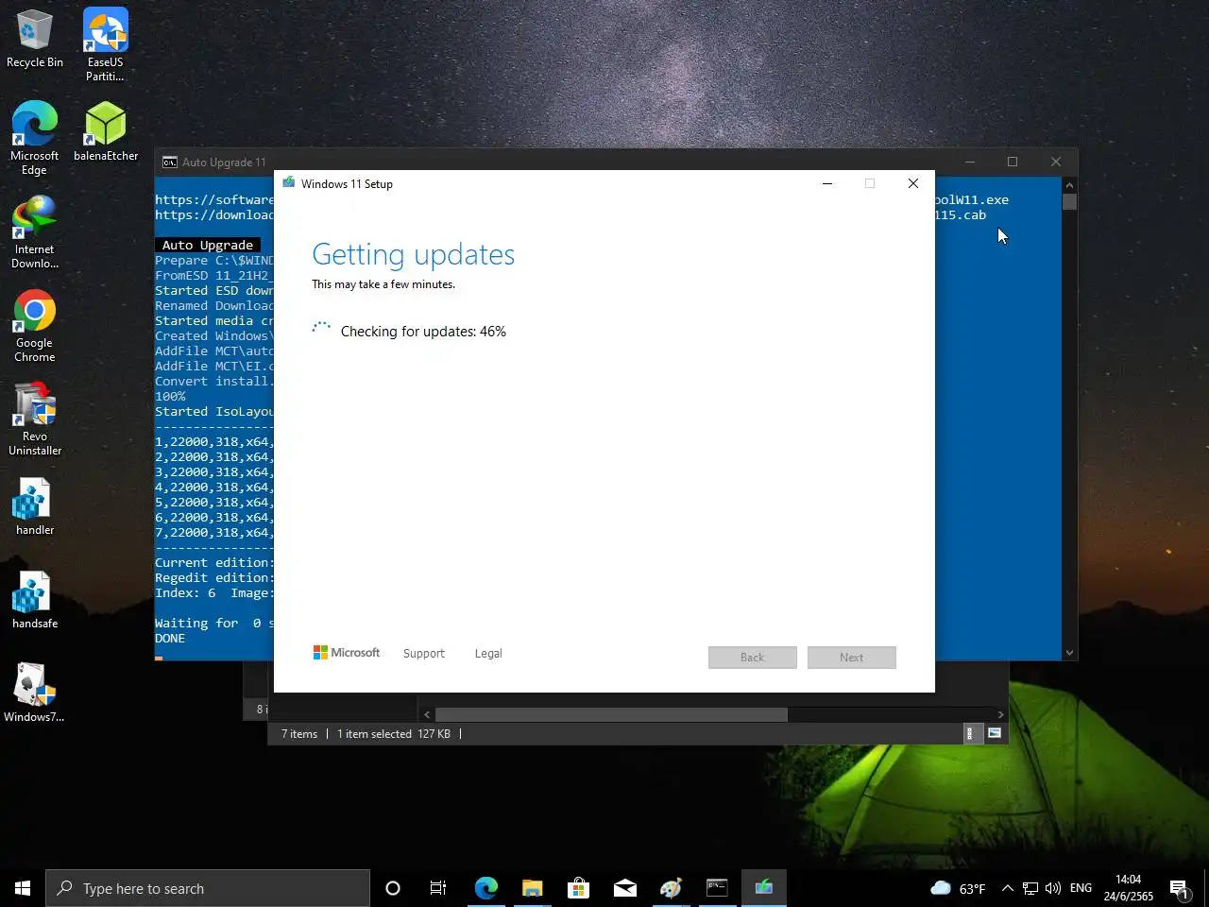Click '1 item selected 127 KB' status
The image size is (1209, 907).
[x=394, y=734]
